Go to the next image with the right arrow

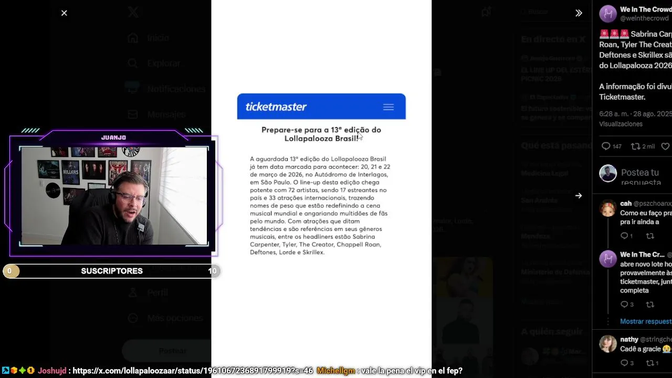coord(579,196)
